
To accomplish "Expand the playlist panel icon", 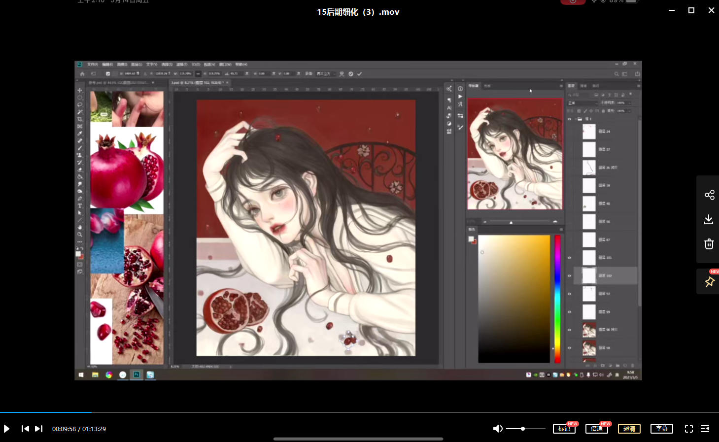I will [x=705, y=429].
